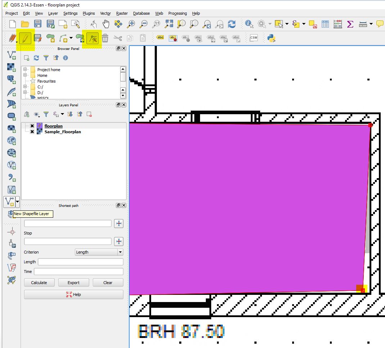This screenshot has height=348, width=385.
Task: Float the Shortest path panel
Action: (x=118, y=205)
